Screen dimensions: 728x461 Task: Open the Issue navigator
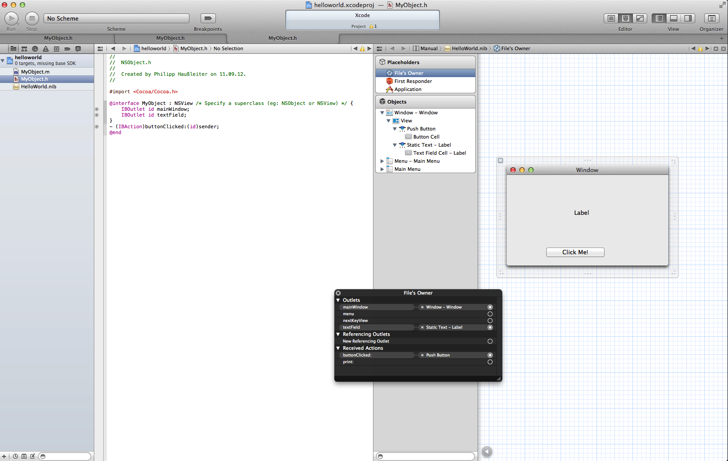46,48
